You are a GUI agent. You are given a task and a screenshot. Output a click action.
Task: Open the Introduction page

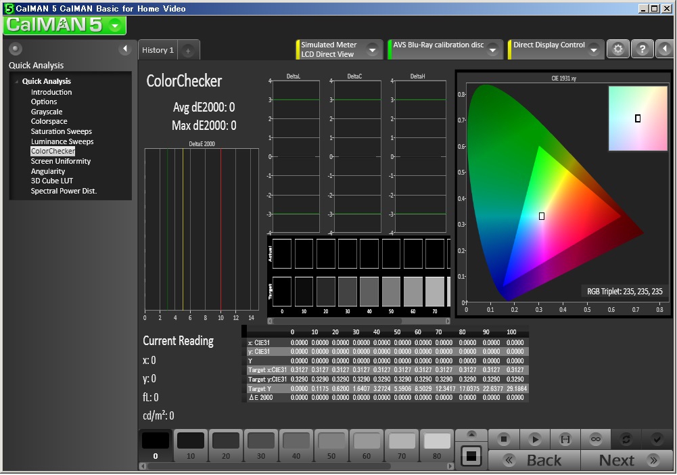(x=51, y=92)
